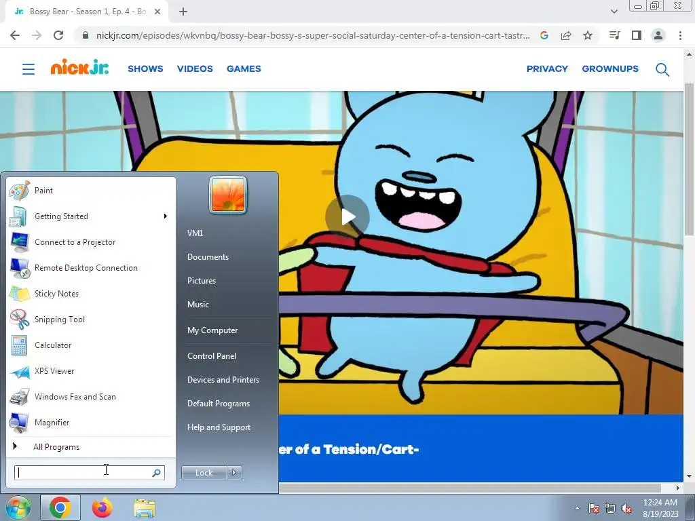This screenshot has height=521, width=695.
Task: Open Pictures from Start menu
Action: click(x=201, y=281)
